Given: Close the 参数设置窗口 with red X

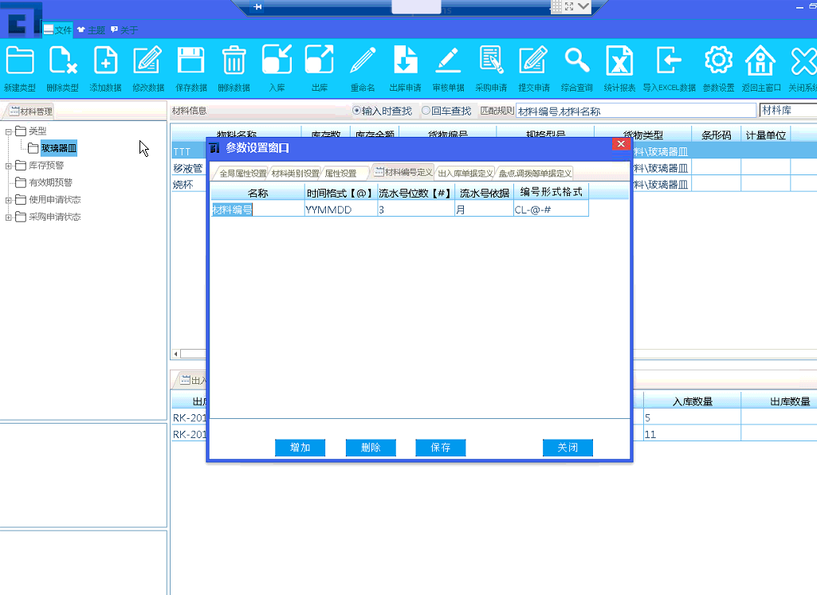Looking at the screenshot, I should click(x=621, y=144).
